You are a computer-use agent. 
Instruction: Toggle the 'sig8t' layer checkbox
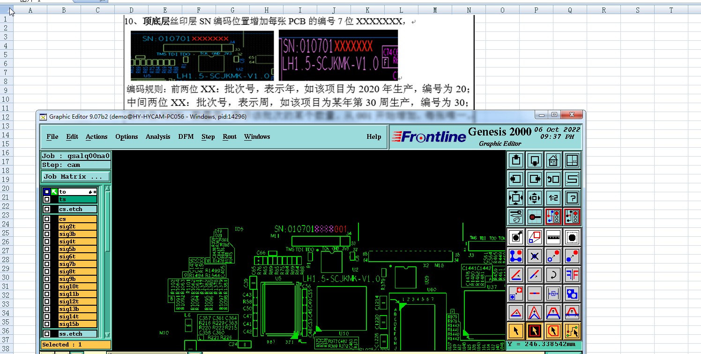(x=47, y=271)
